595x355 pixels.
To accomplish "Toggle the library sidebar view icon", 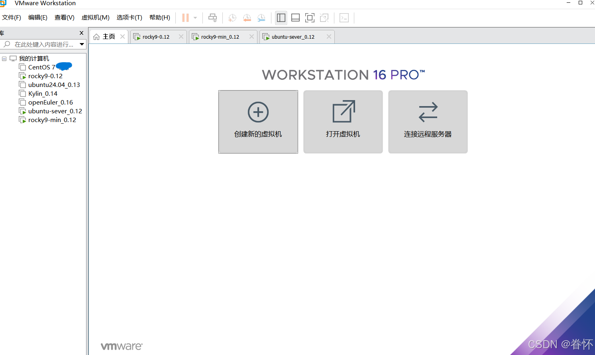I will 281,18.
